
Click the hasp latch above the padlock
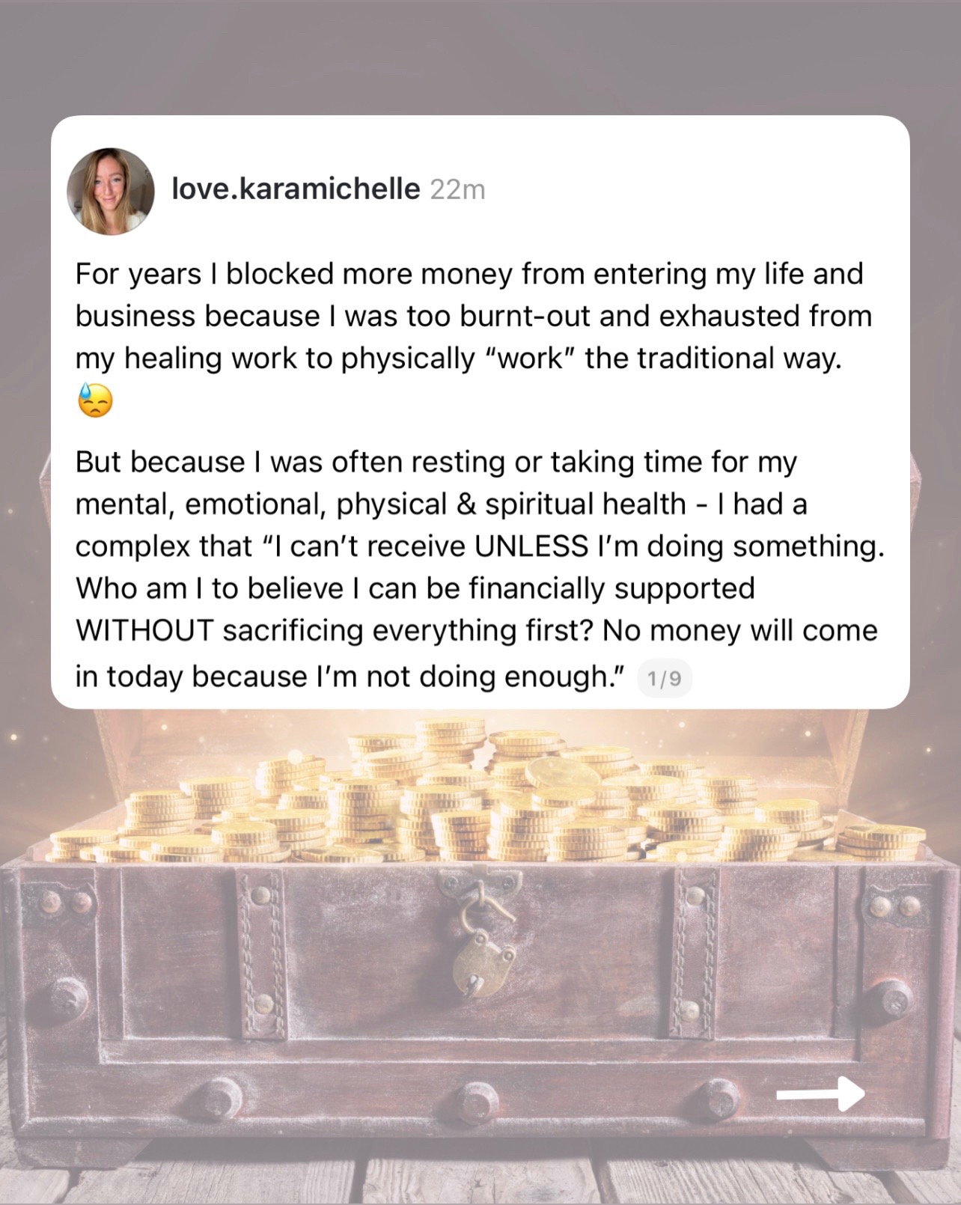[478, 894]
